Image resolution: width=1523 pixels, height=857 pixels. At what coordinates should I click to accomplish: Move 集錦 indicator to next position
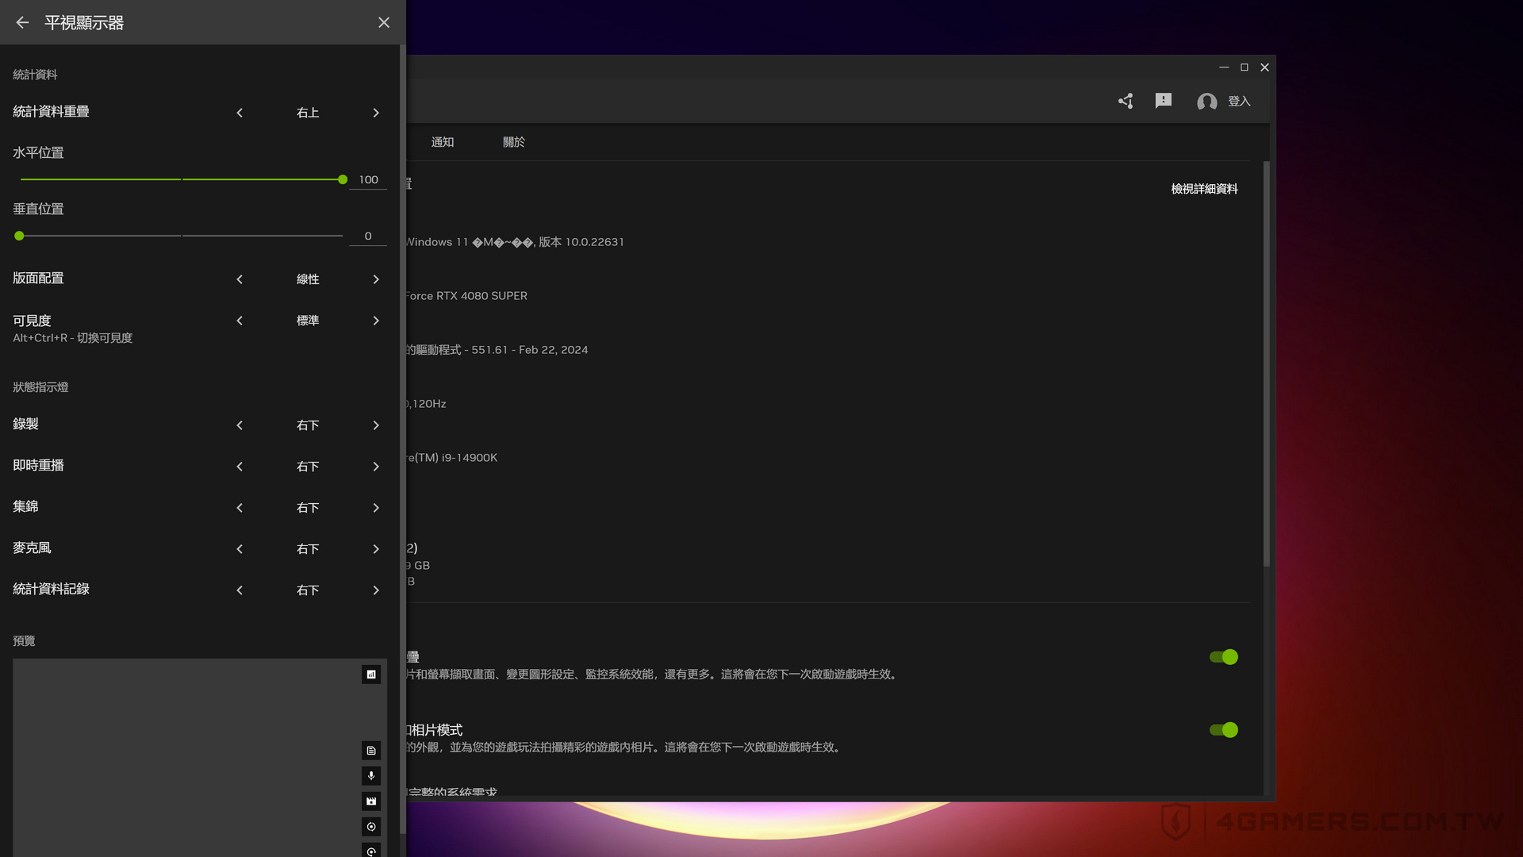tap(376, 508)
